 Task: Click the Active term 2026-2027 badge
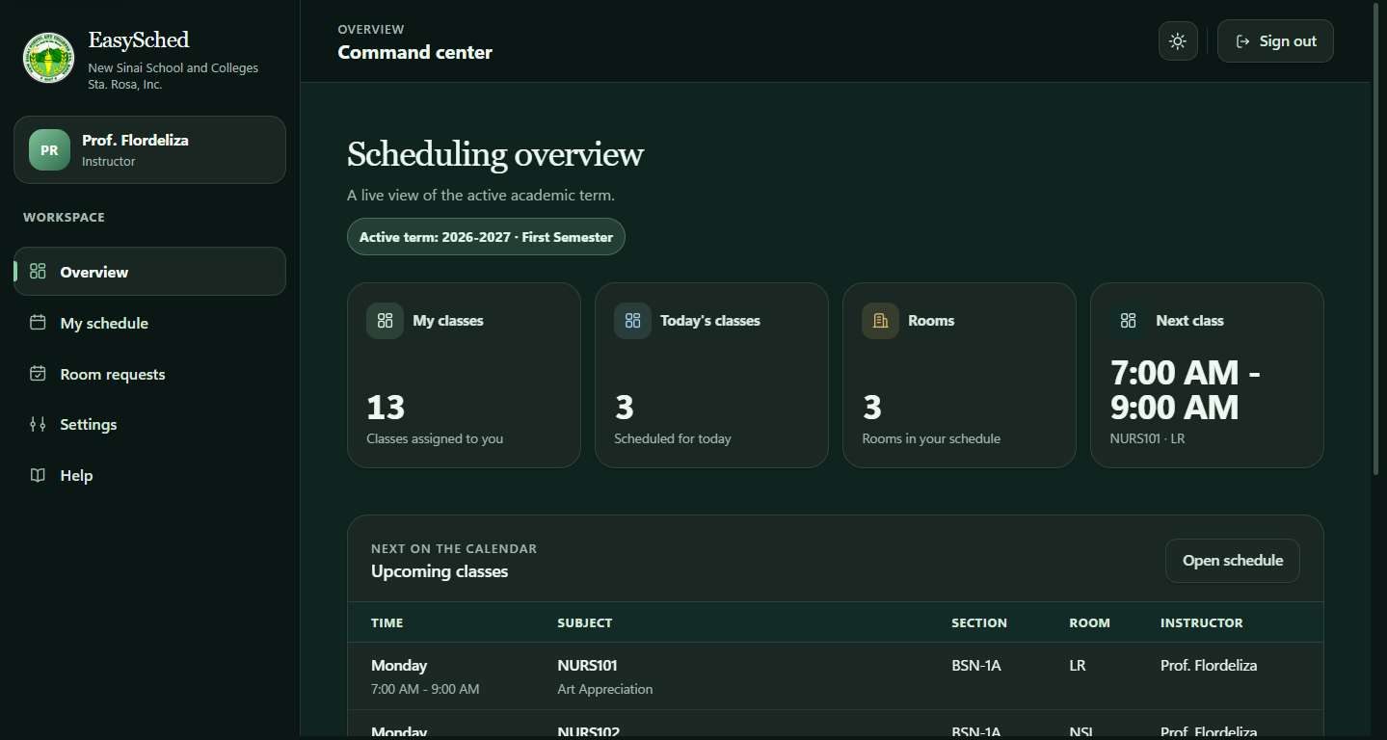[486, 237]
